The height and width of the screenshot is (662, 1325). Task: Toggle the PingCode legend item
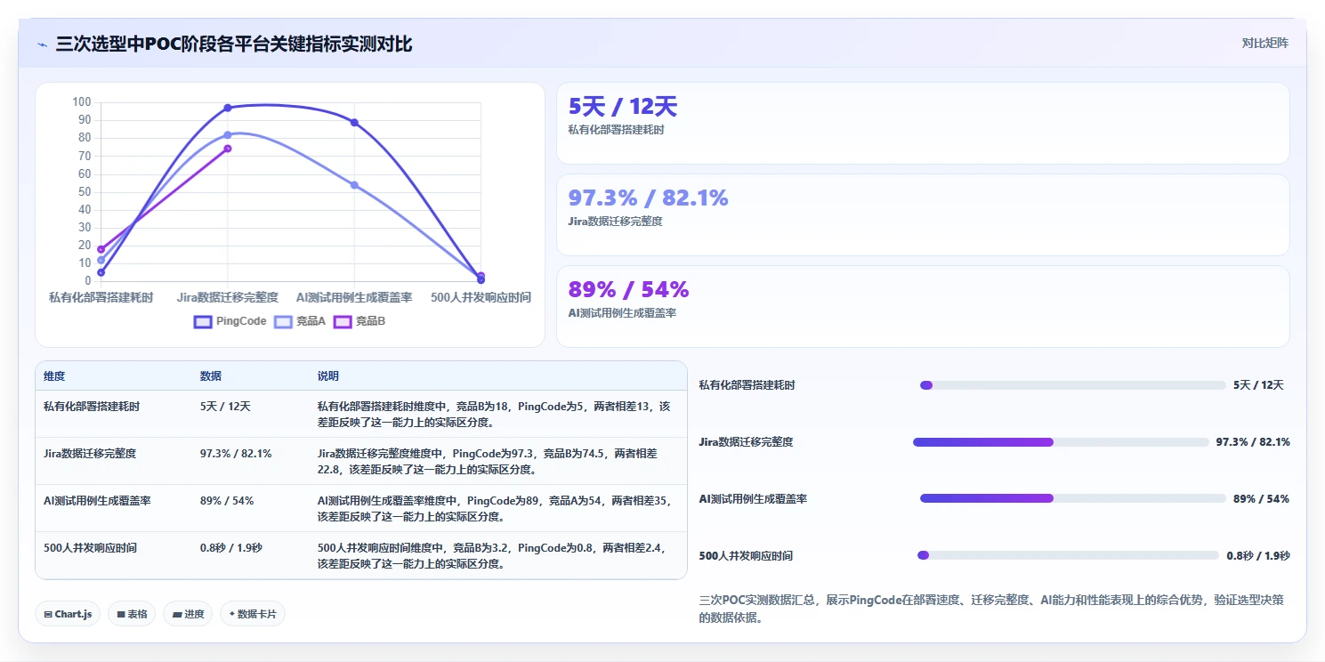[230, 321]
